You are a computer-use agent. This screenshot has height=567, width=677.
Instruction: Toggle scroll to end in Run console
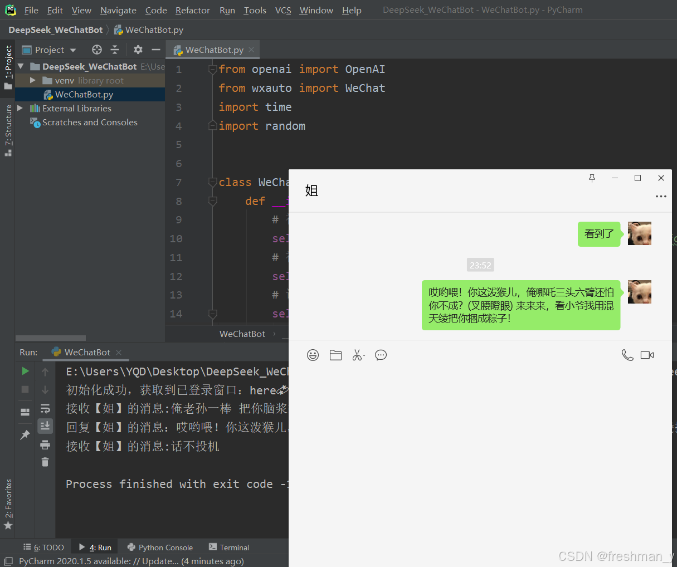point(45,426)
